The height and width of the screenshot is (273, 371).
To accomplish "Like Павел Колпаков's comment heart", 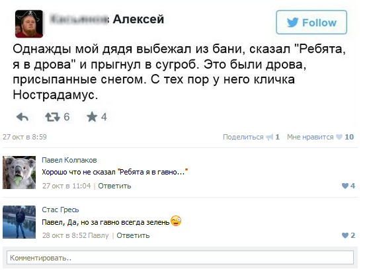I will (x=345, y=186).
